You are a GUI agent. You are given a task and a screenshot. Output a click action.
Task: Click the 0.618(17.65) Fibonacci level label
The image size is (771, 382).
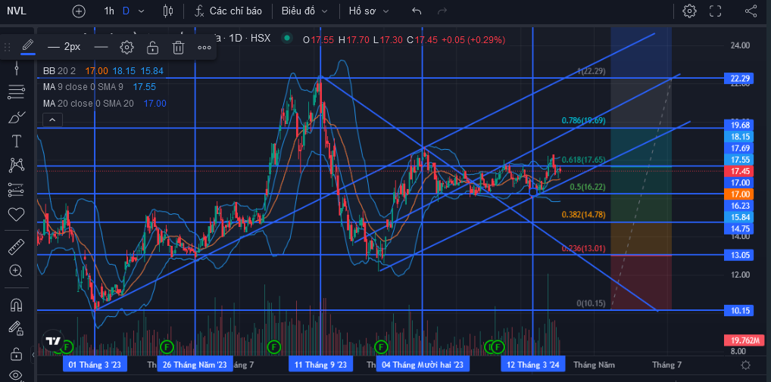tap(583, 160)
